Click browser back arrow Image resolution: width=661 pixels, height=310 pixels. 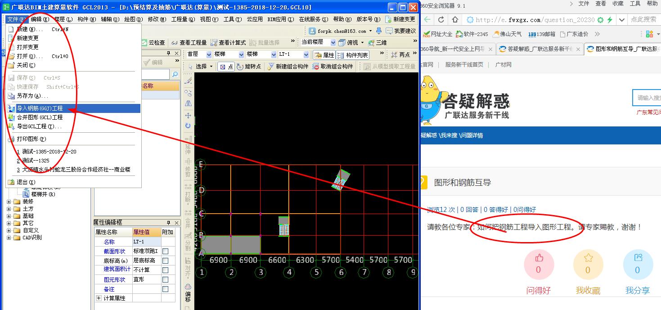pyautogui.click(x=427, y=19)
